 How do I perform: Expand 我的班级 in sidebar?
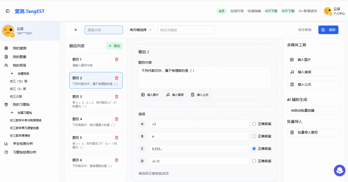click(x=19, y=65)
